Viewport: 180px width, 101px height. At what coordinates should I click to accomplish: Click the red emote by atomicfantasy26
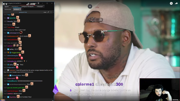[20, 55]
